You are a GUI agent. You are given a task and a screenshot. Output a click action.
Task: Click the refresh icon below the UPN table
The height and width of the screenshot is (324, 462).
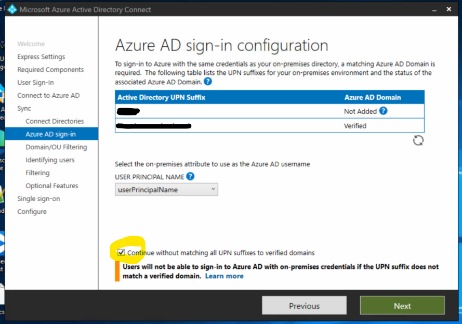click(x=418, y=140)
